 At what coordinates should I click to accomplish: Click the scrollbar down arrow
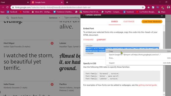164,95
